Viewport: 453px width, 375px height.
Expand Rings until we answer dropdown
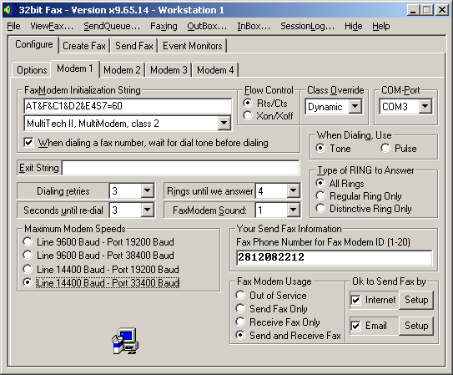coord(293,190)
